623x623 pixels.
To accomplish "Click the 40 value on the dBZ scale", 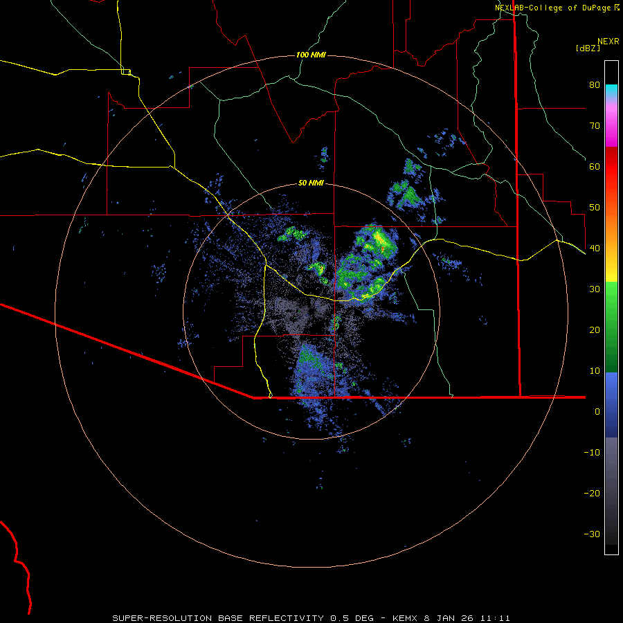I will point(595,249).
